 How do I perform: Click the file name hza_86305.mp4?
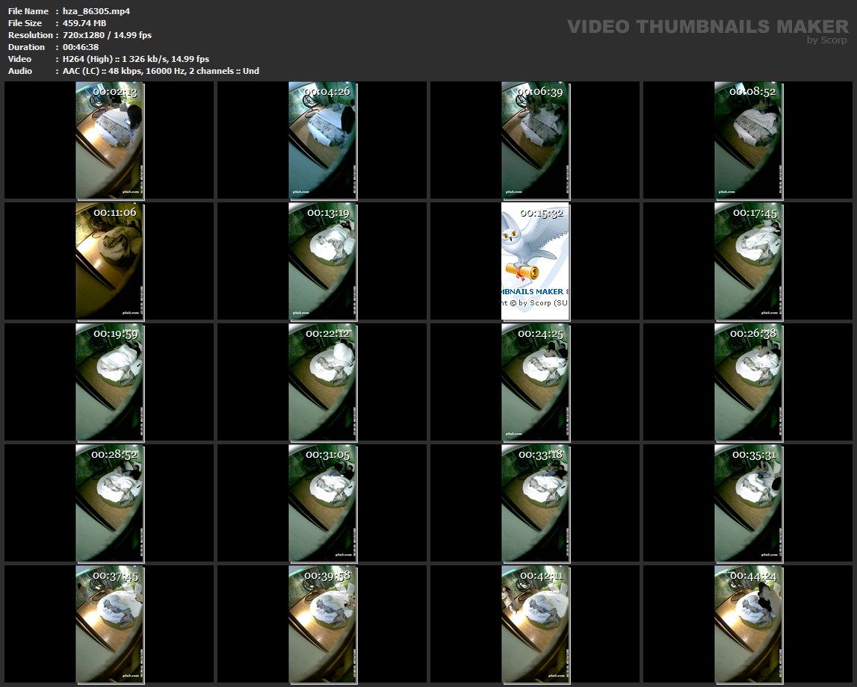pos(96,11)
